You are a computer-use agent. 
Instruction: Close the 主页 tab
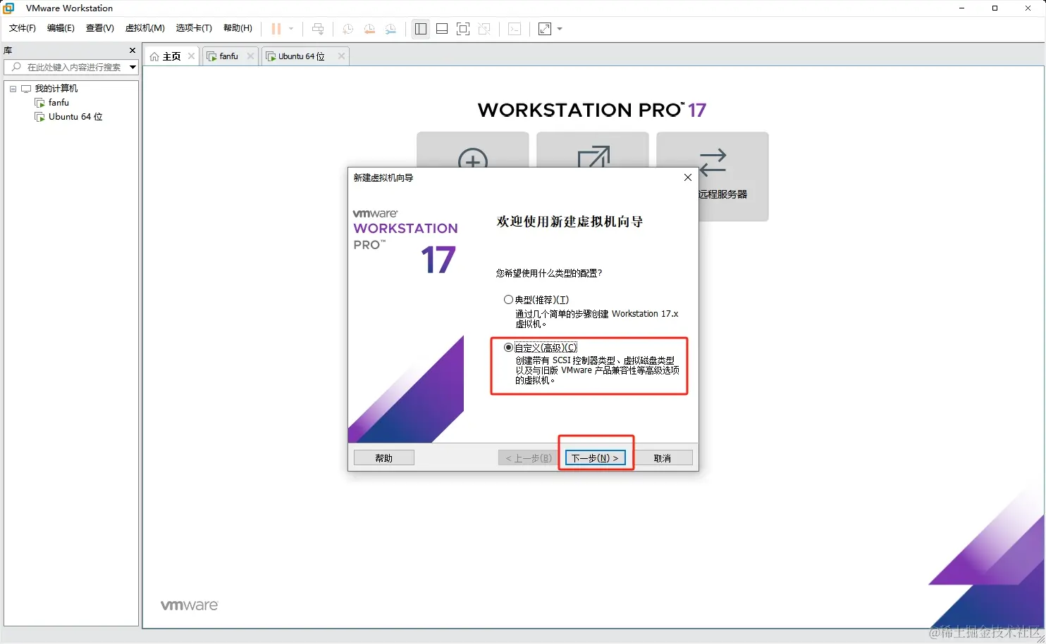[191, 56]
